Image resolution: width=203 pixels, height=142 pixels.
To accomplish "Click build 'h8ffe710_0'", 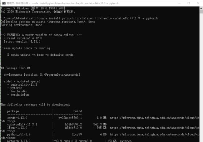I will pyautogui.click(x=73, y=128).
